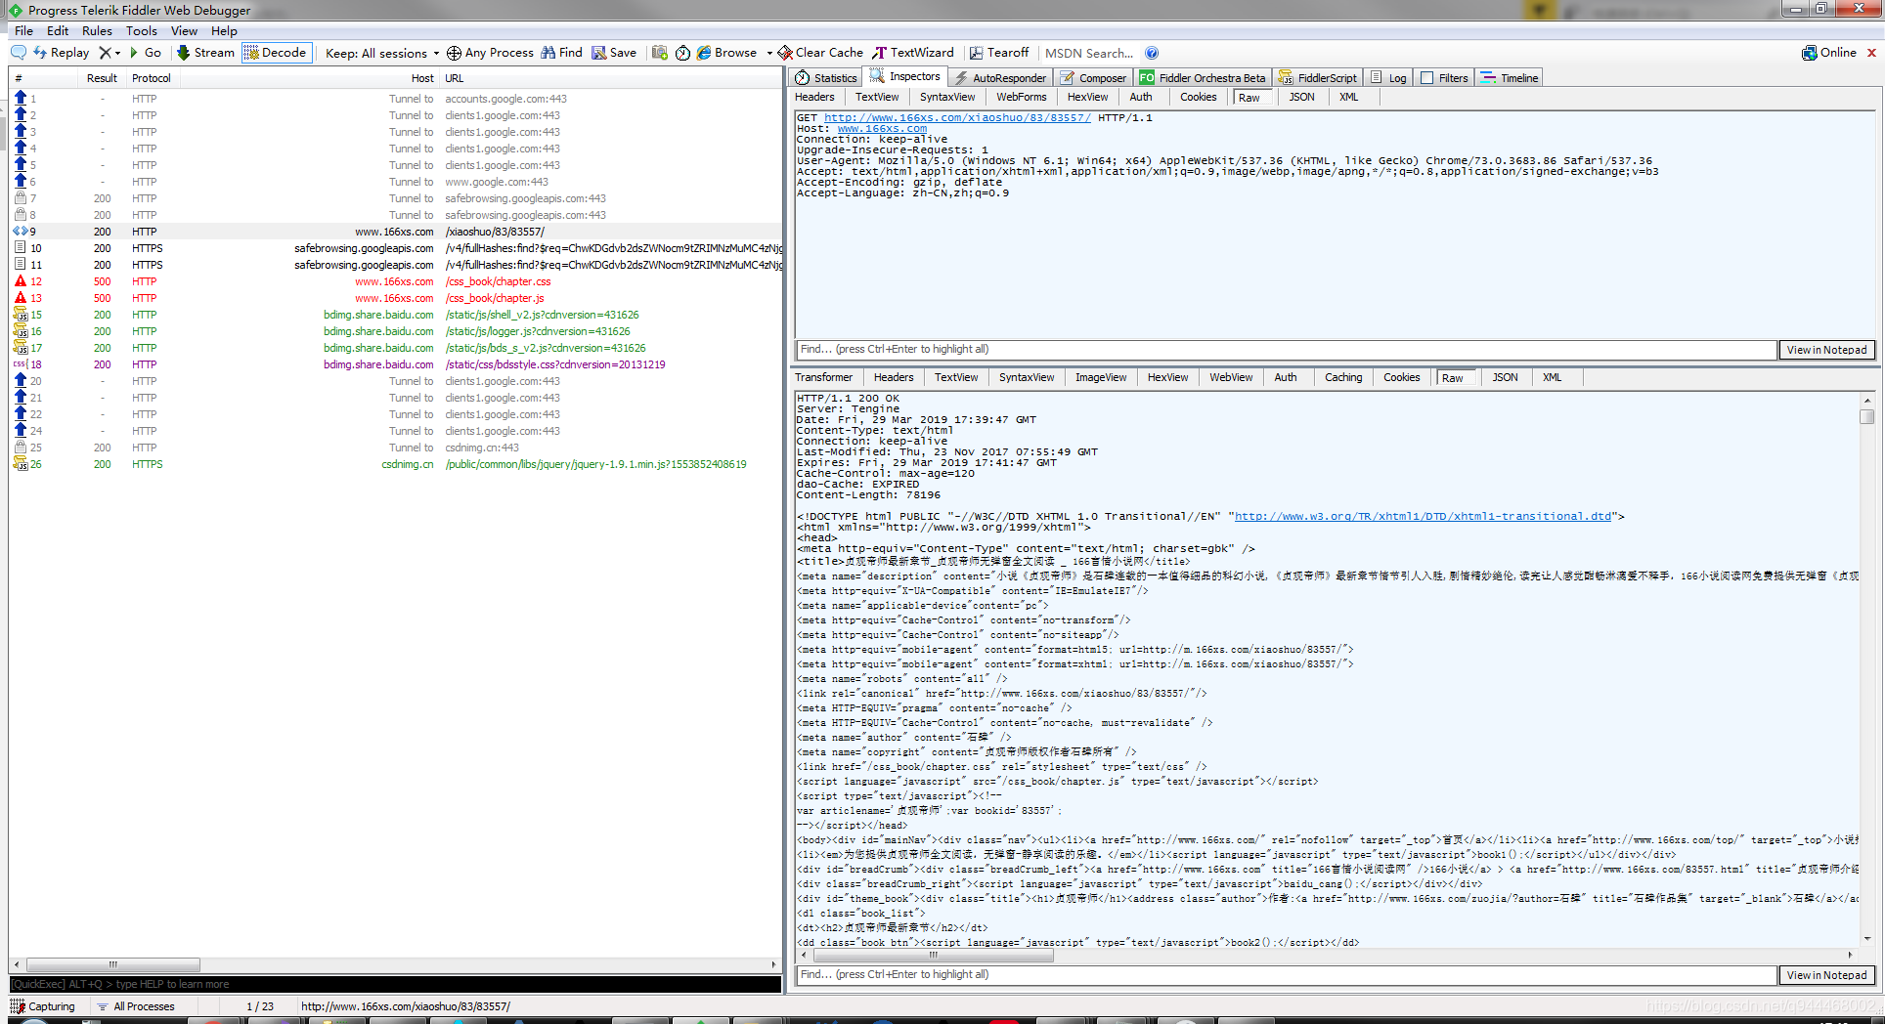Click the Capturing icon in status bar

[x=18, y=1005]
